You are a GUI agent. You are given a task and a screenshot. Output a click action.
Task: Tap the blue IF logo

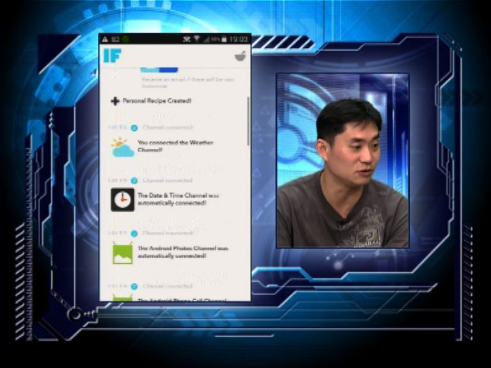113,56
